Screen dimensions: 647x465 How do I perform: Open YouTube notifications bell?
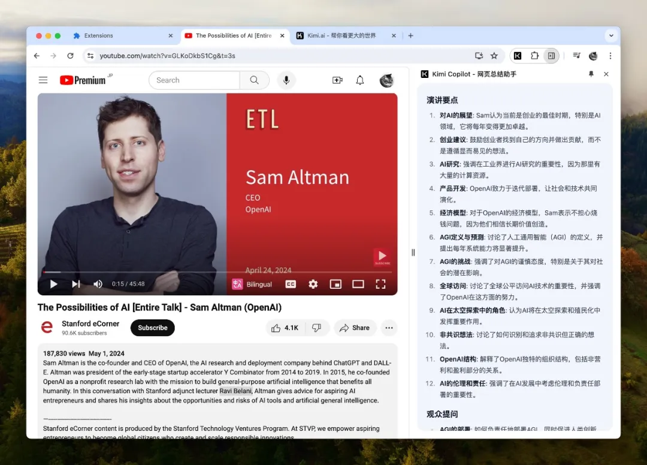pyautogui.click(x=360, y=80)
